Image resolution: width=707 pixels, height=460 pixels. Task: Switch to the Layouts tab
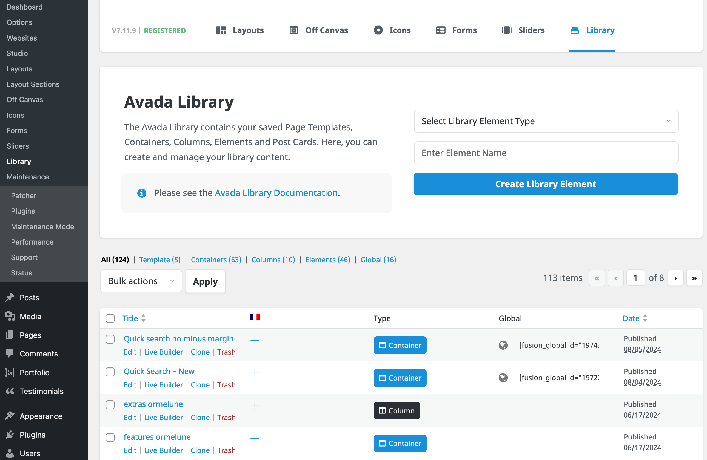(240, 30)
